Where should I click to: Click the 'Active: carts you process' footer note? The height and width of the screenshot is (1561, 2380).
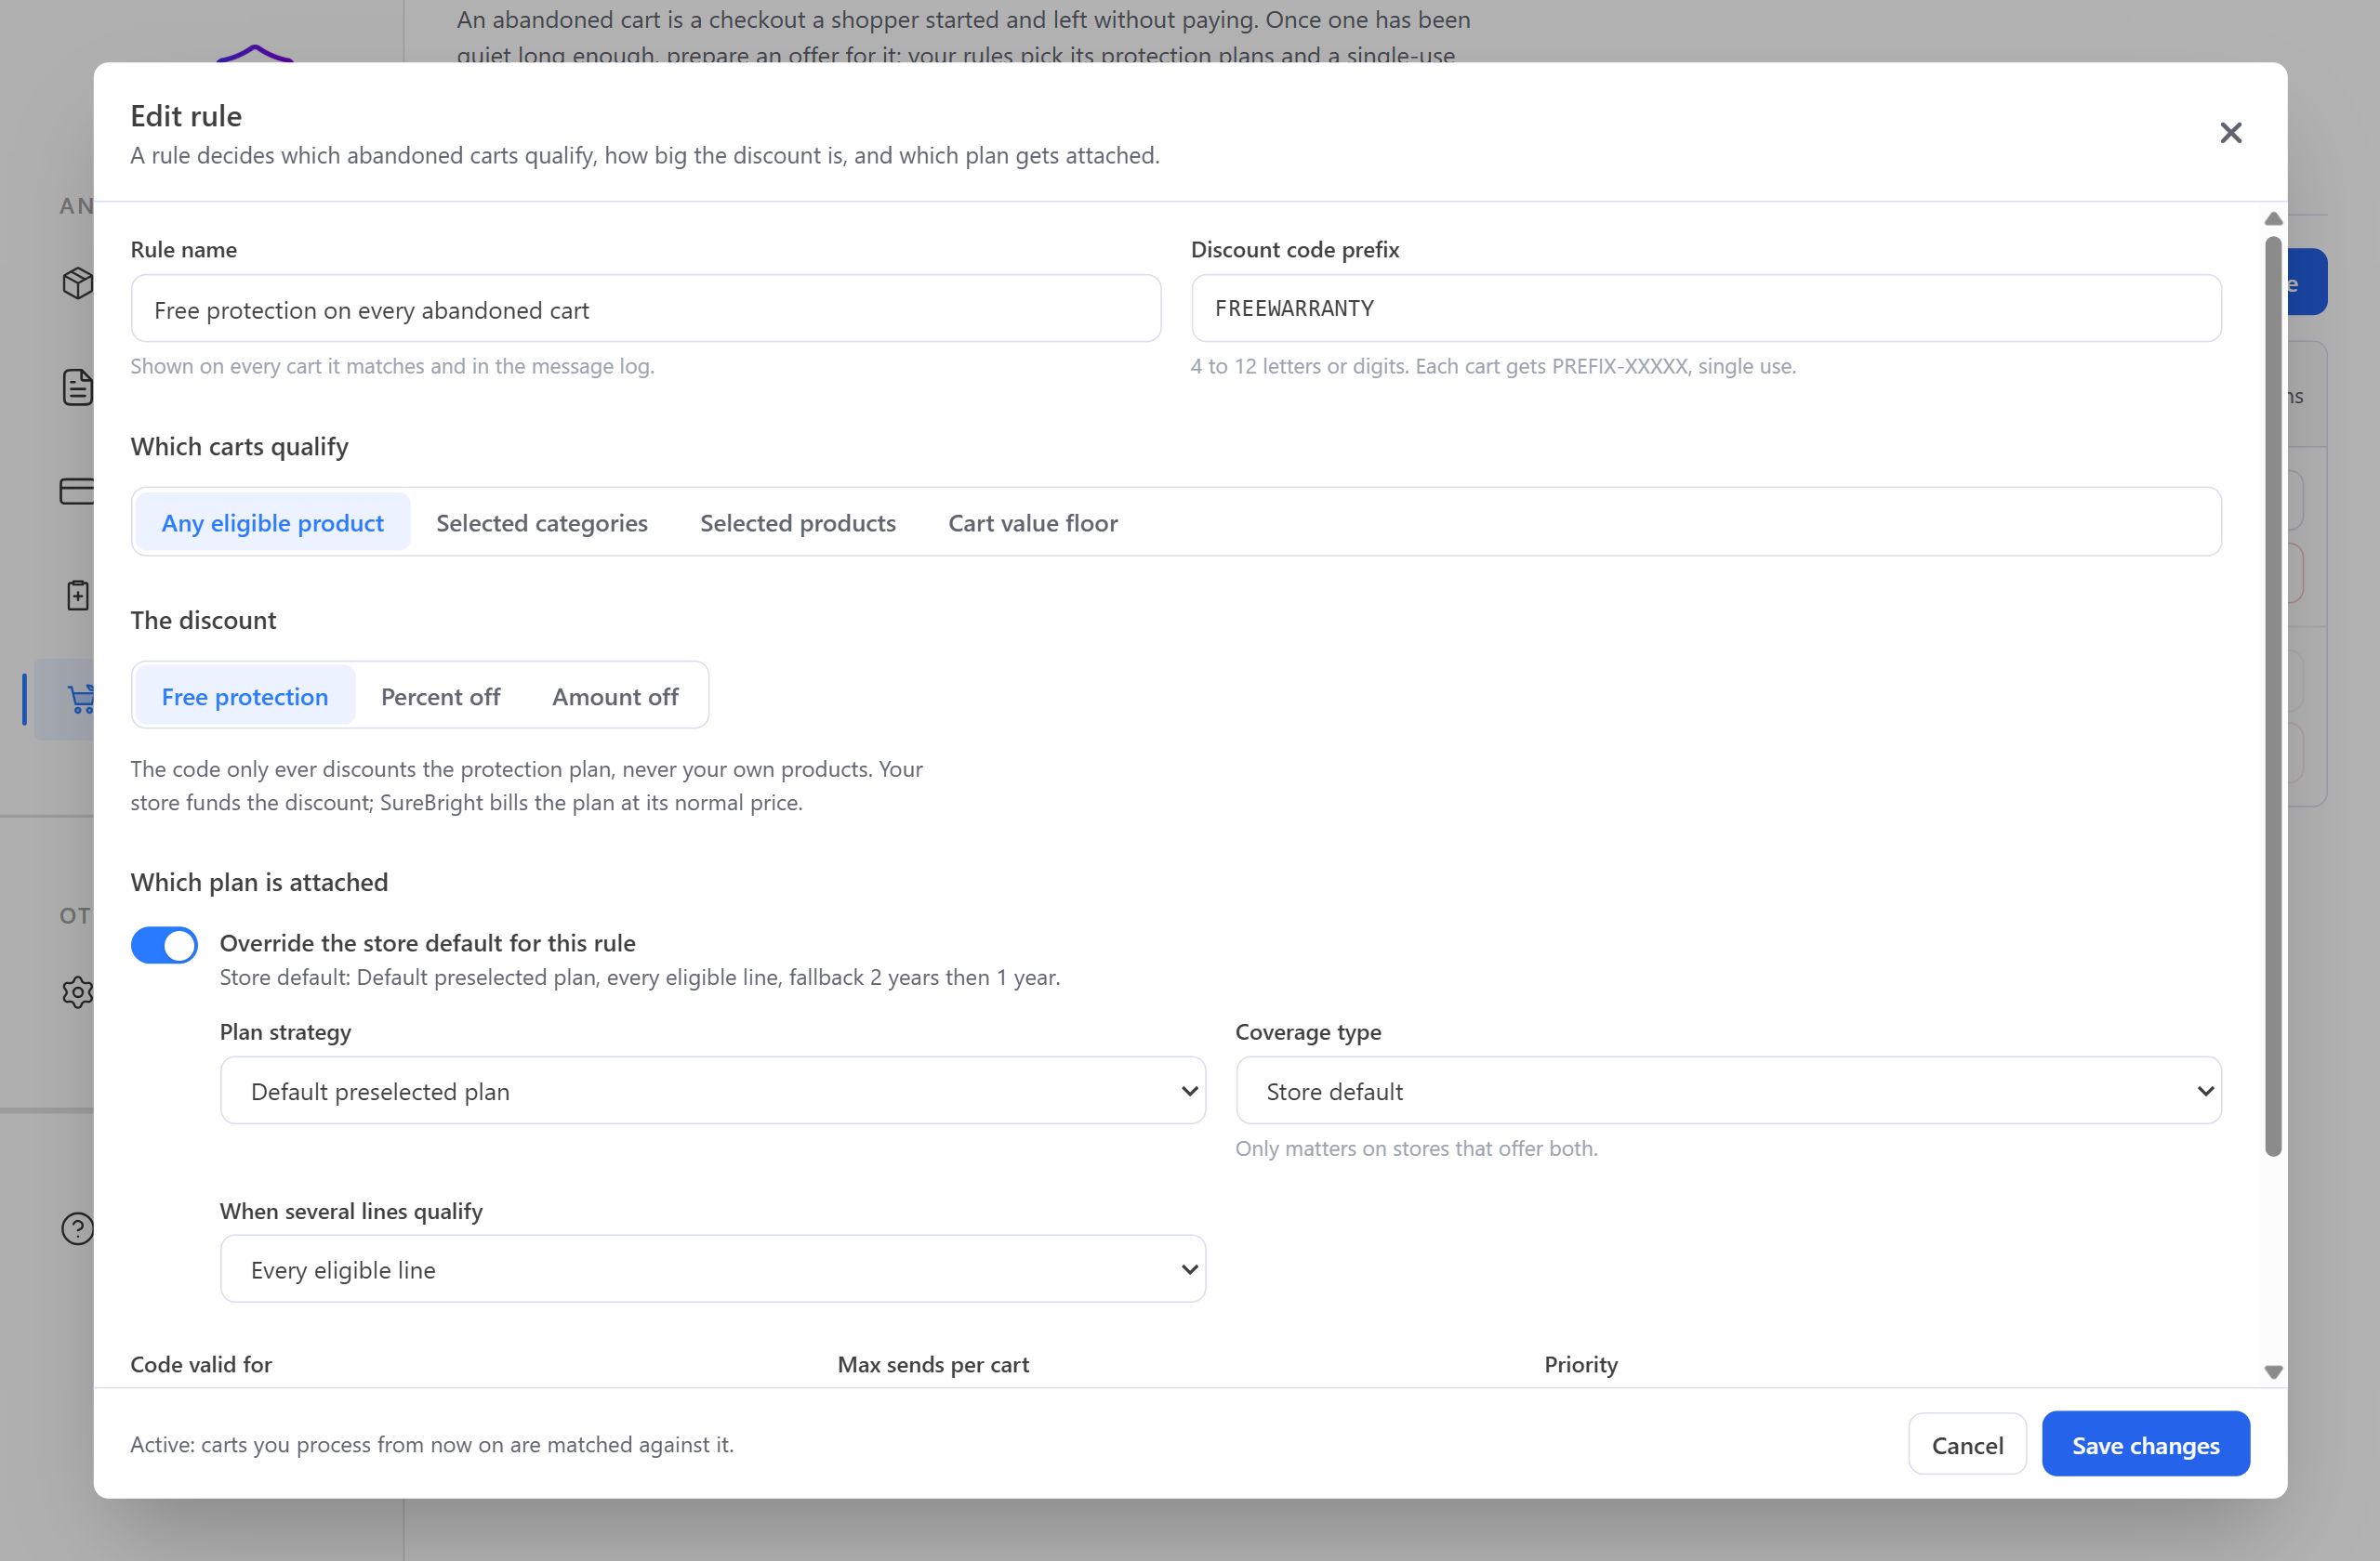tap(432, 1444)
